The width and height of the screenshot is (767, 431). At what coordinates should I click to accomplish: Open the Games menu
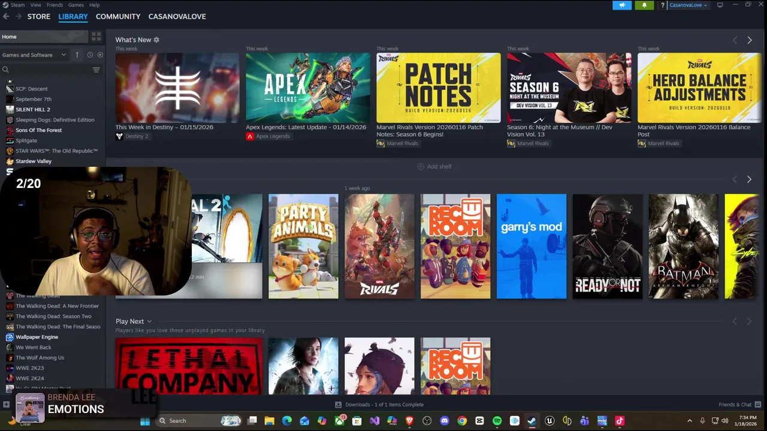[x=76, y=5]
